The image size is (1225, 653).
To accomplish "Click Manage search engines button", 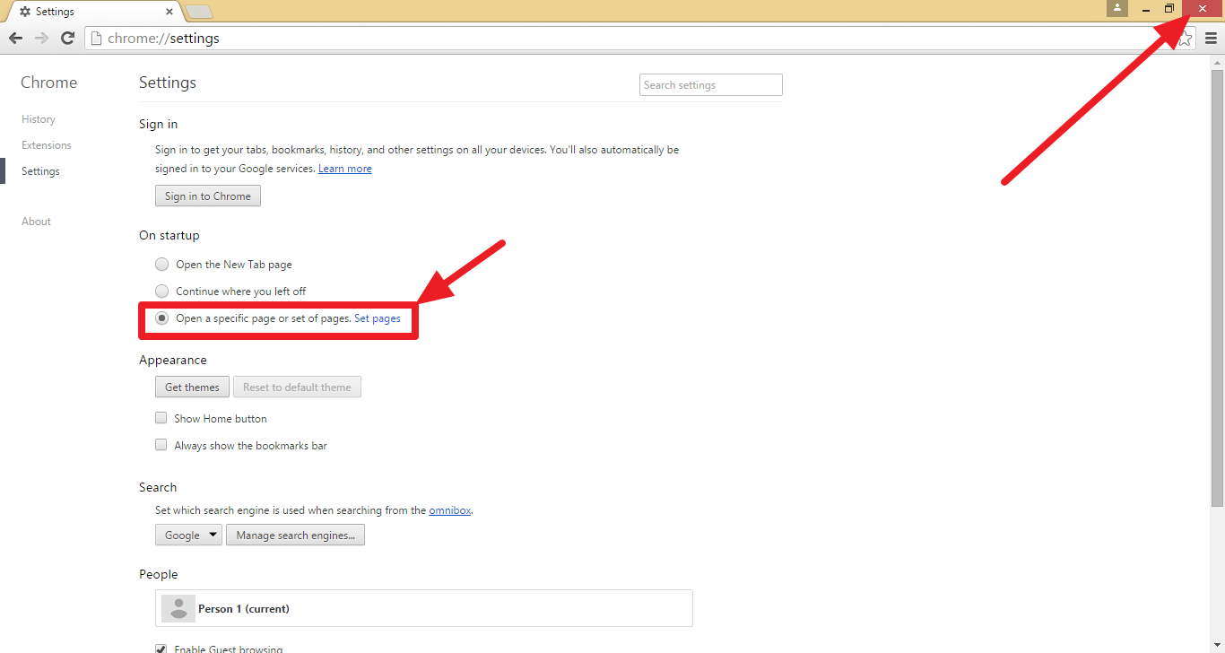I will point(295,535).
